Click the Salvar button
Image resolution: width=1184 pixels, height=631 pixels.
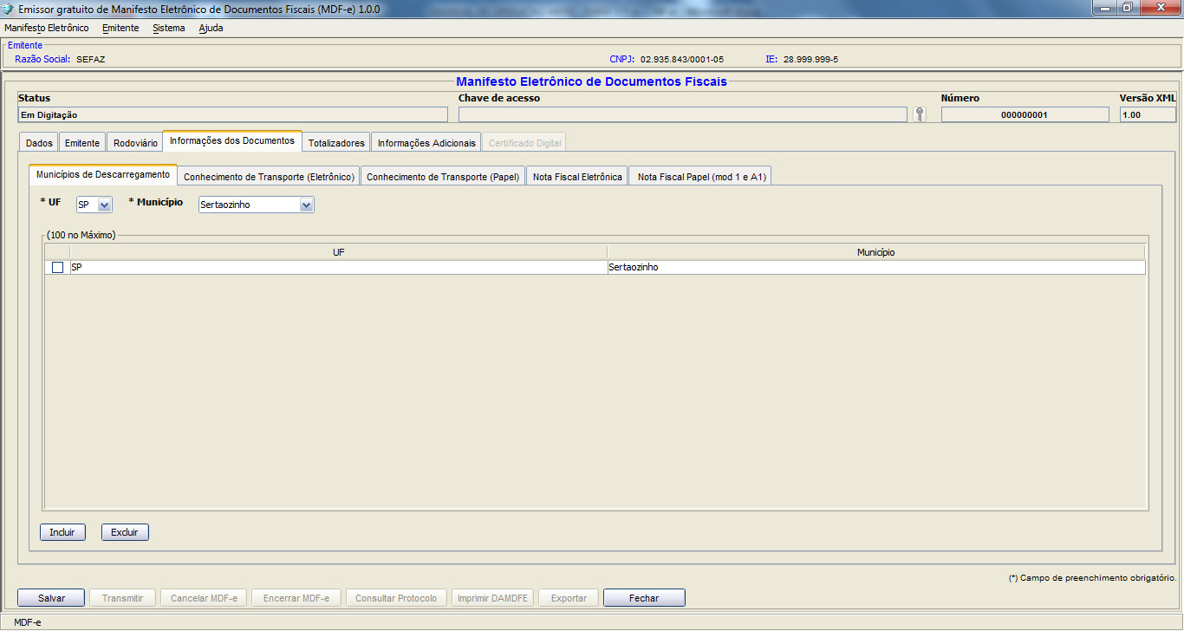(x=51, y=598)
